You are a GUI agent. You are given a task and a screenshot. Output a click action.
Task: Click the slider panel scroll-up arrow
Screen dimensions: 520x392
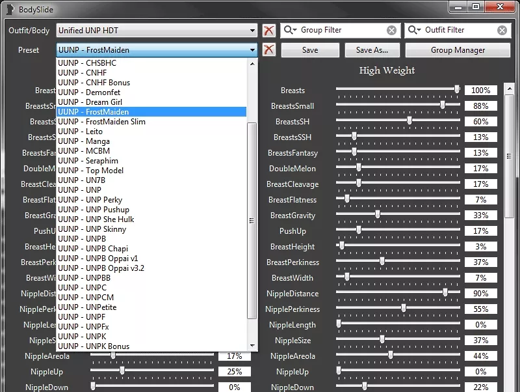[510, 89]
